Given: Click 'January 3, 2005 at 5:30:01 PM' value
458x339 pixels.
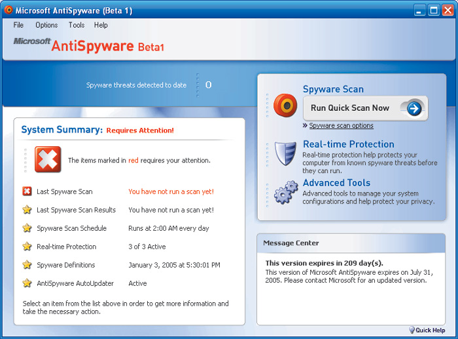Looking at the screenshot, I should click(x=174, y=265).
